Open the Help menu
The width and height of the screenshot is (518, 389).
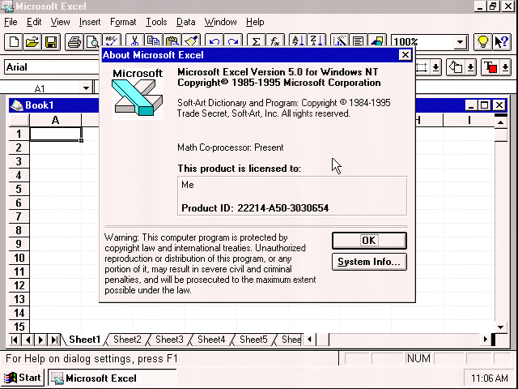[255, 22]
